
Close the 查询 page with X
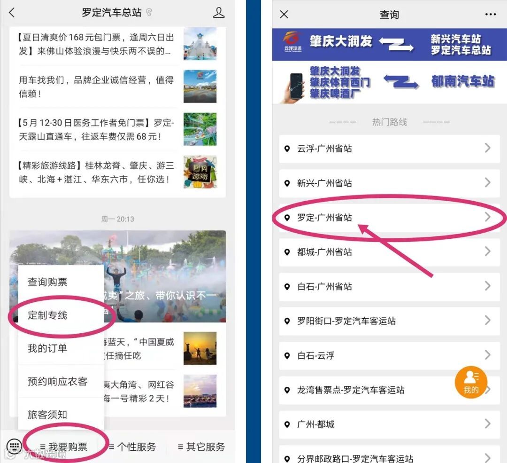tap(284, 14)
